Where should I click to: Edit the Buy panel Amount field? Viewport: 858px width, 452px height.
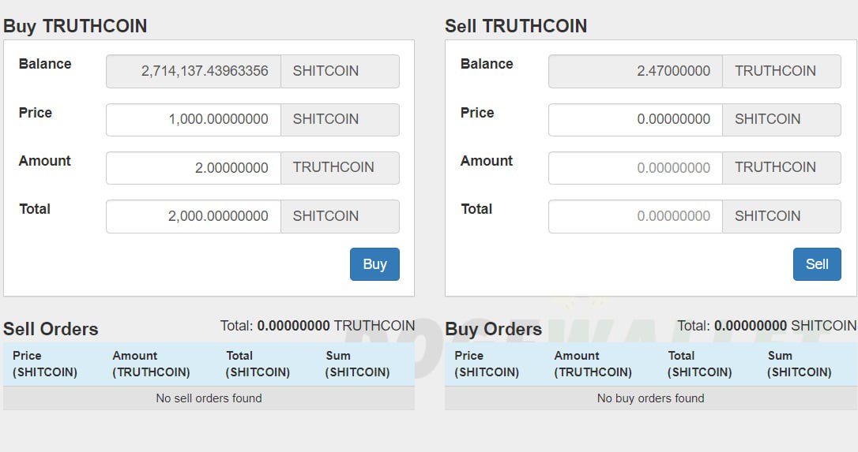(x=194, y=168)
